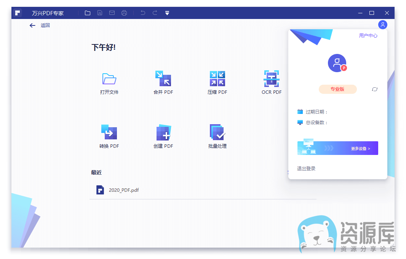Click the 最近 section heading
This screenshot has height=259, width=406.
pyautogui.click(x=96, y=172)
